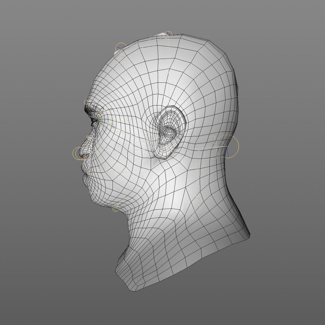The width and height of the screenshot is (325, 325).
Task: Select the nose tip rig controller
Action: tap(79, 153)
